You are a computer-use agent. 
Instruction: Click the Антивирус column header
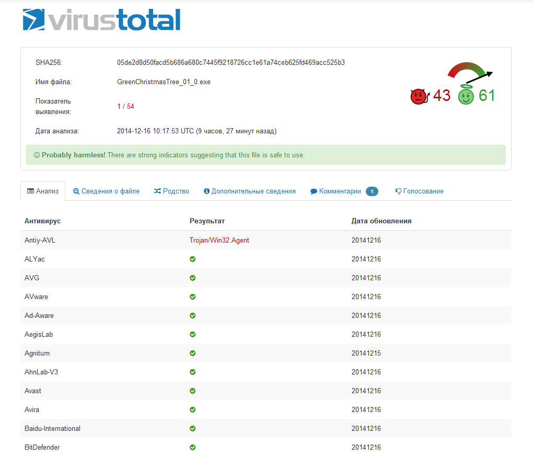coord(42,221)
